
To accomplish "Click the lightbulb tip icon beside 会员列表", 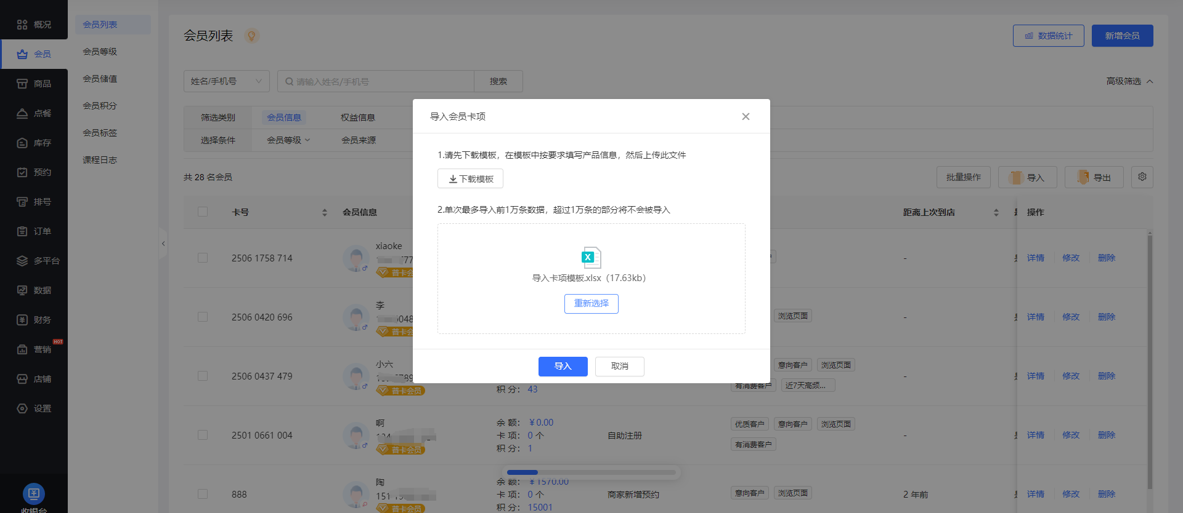I will coord(251,36).
